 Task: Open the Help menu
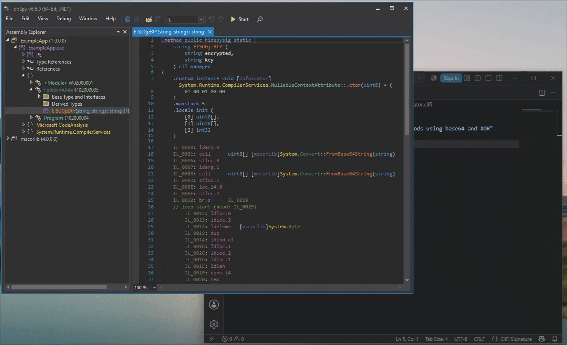[x=110, y=19]
